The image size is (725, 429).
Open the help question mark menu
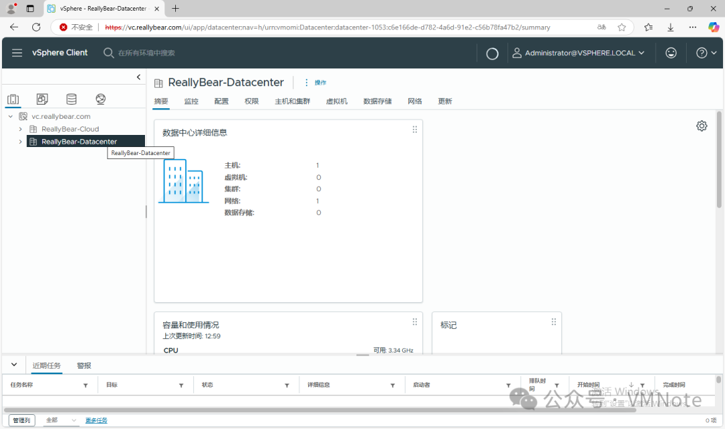point(706,53)
